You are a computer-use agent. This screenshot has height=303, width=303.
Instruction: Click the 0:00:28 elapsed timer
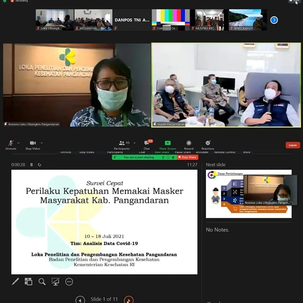pyautogui.click(x=18, y=165)
